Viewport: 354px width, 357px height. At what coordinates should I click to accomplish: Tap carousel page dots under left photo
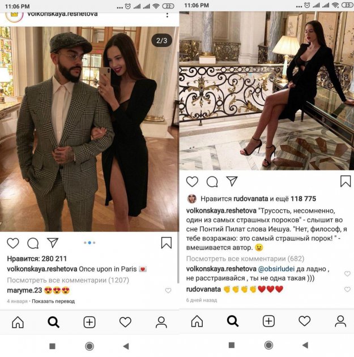tap(89, 242)
